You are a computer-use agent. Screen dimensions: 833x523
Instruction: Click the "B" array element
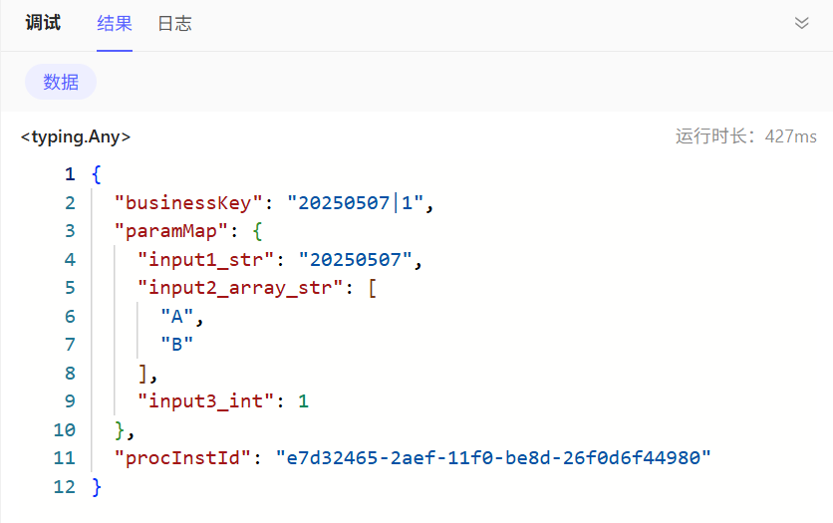tap(177, 345)
